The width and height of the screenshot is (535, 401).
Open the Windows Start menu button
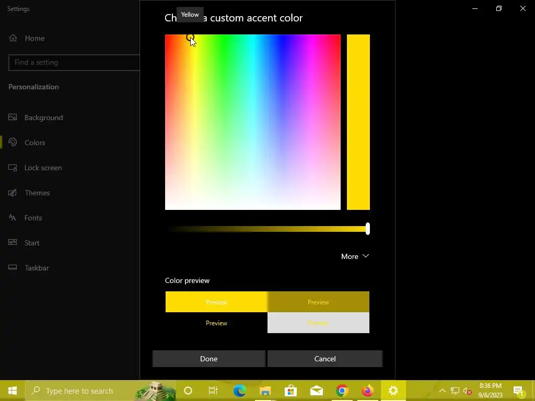tap(13, 391)
